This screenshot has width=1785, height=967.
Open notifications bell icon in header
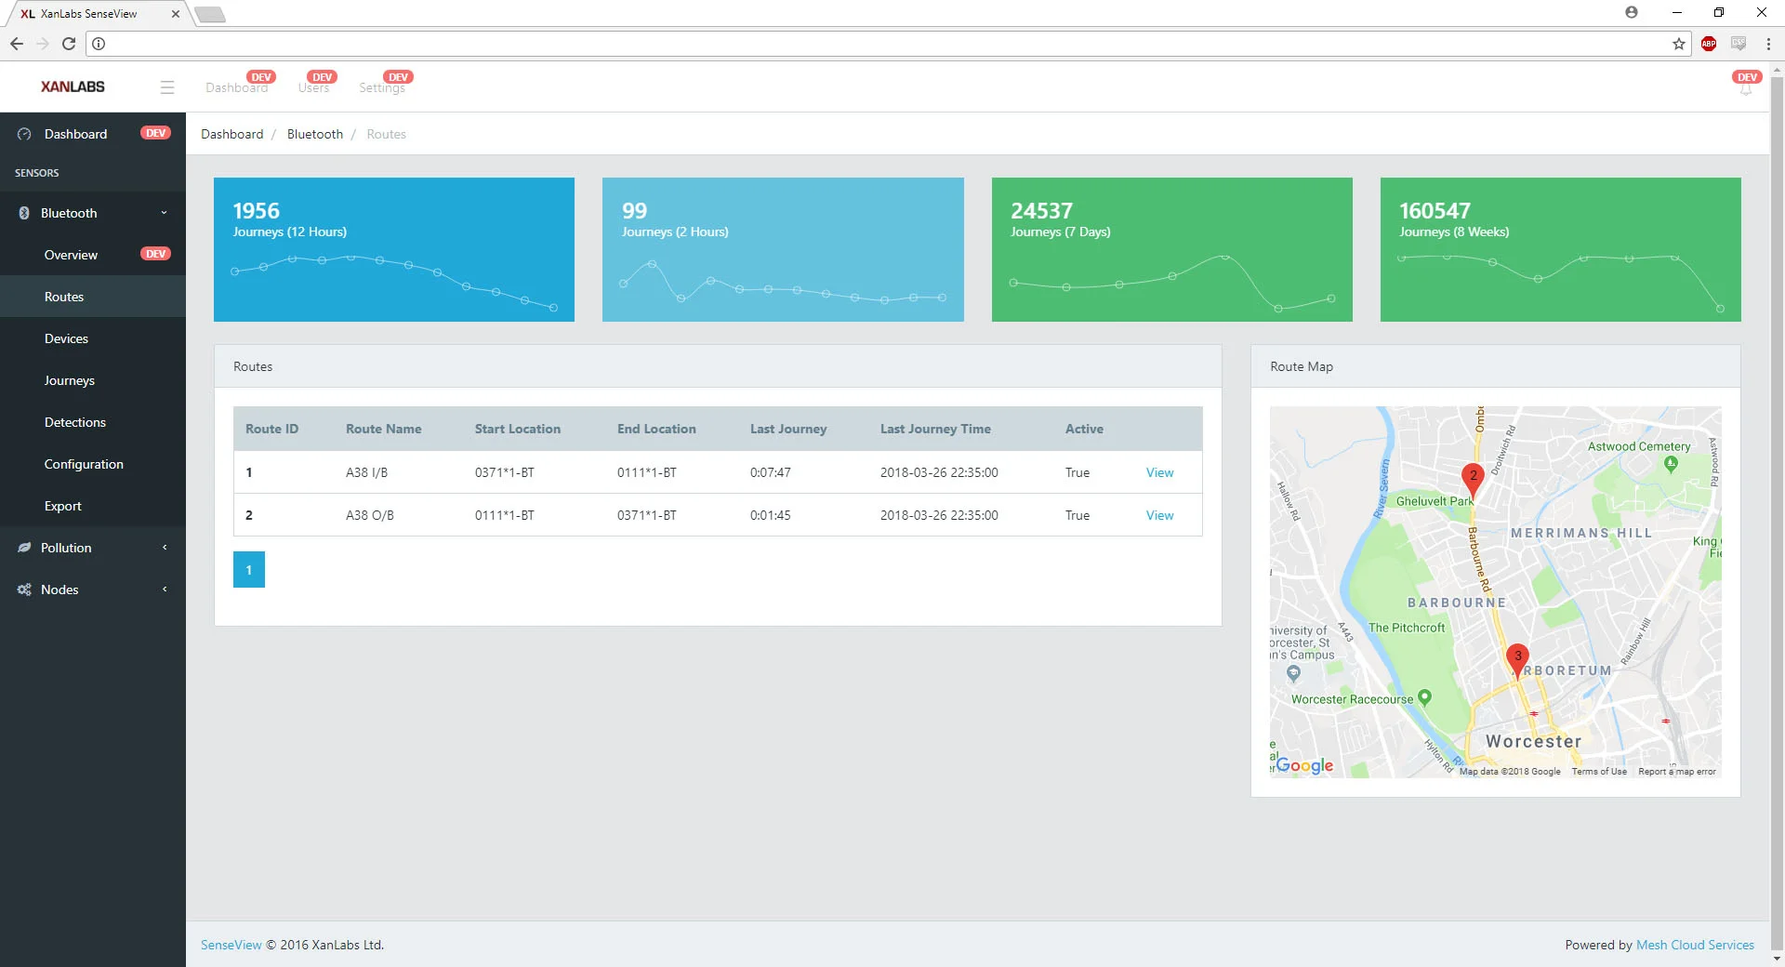pos(1746,89)
